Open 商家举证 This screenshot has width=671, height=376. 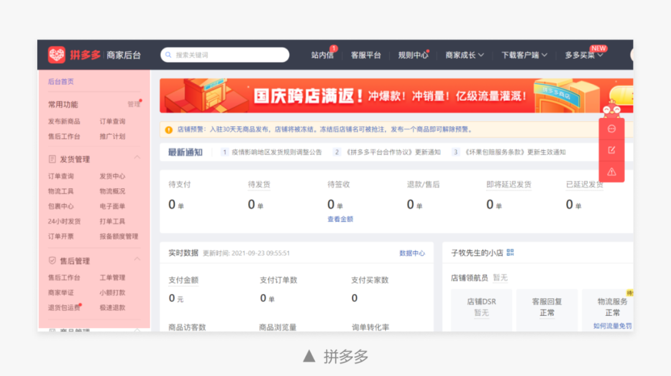tap(61, 293)
